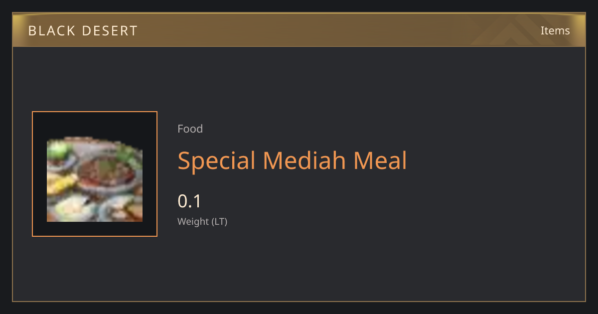Click the Special Mediah Meal title
598x314 pixels.
[292, 161]
